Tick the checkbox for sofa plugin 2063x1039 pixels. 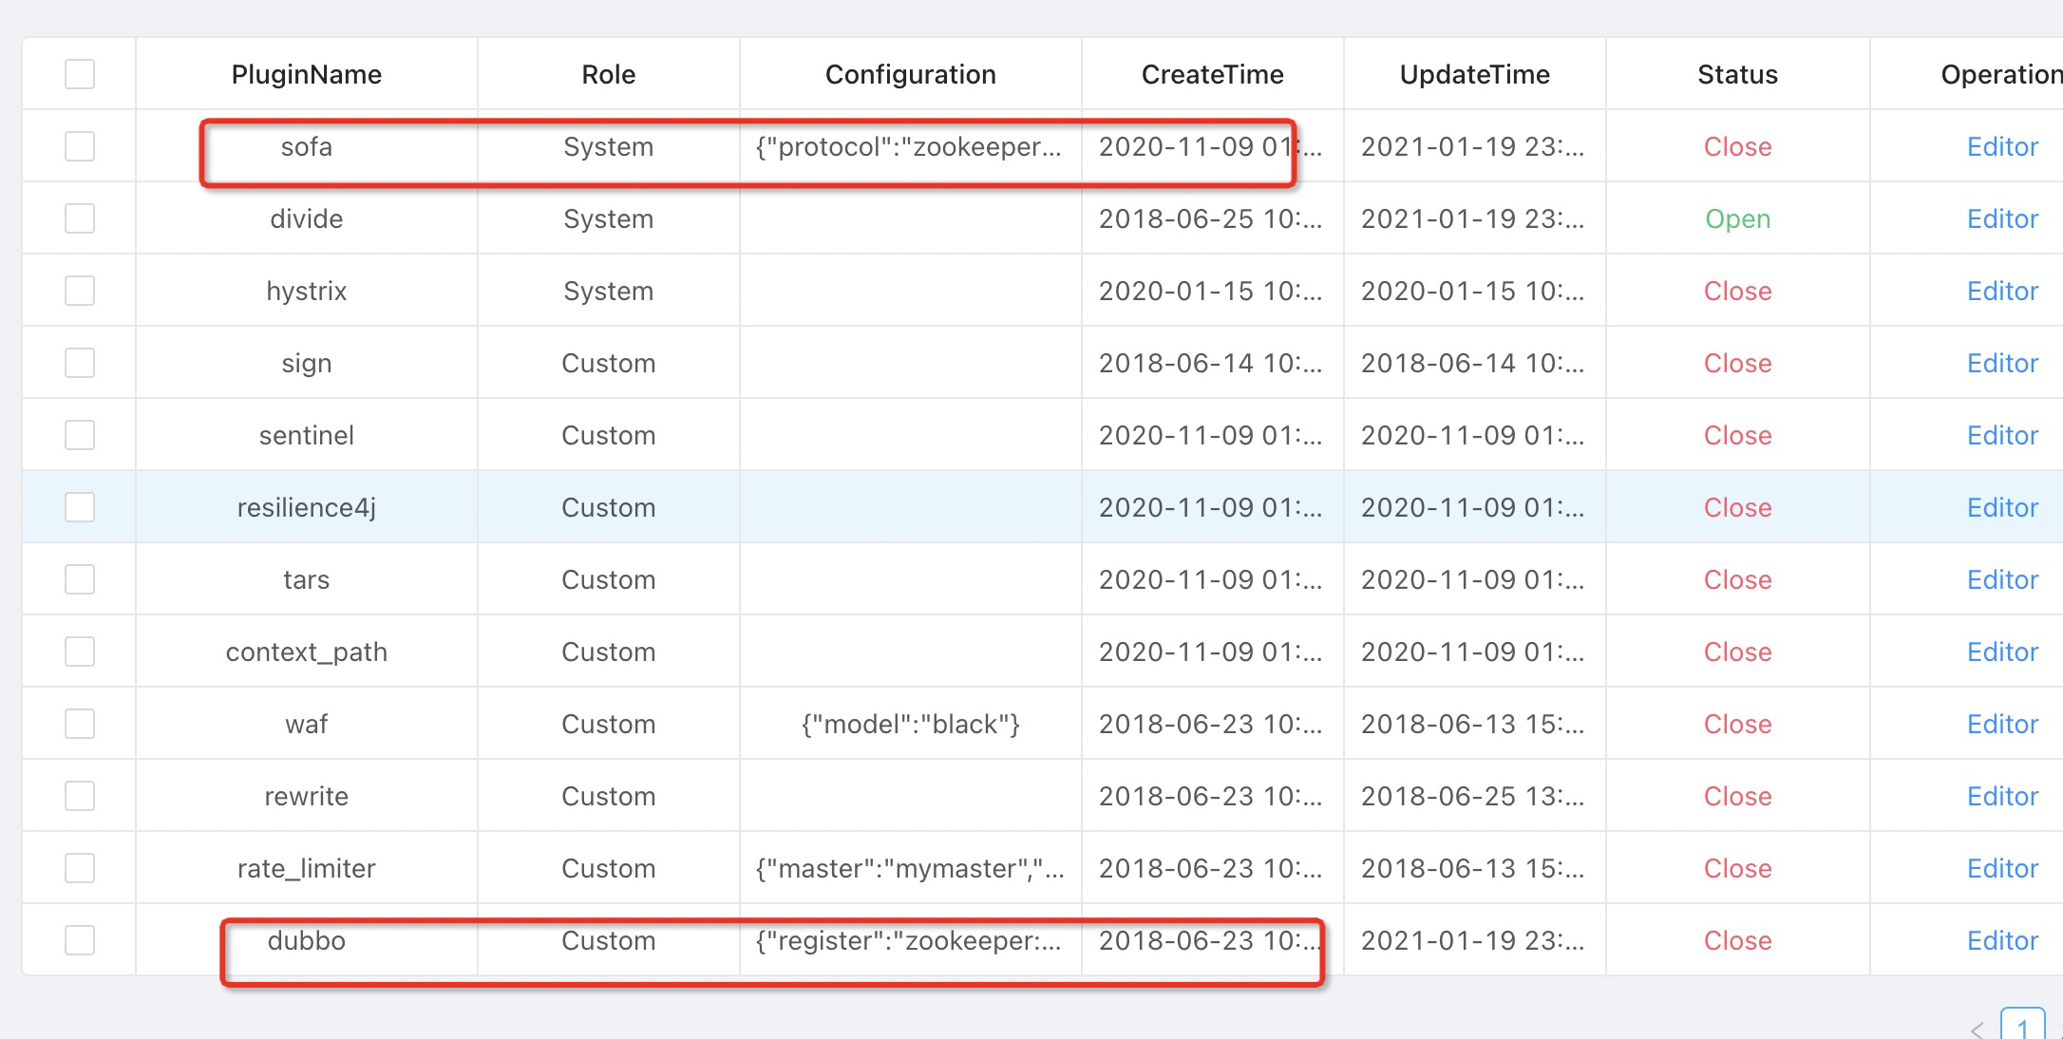pyautogui.click(x=80, y=146)
